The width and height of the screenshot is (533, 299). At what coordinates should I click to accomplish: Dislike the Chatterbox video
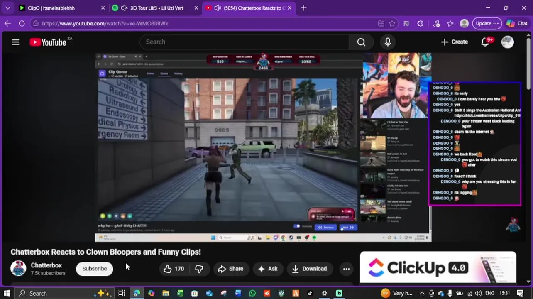click(x=199, y=269)
